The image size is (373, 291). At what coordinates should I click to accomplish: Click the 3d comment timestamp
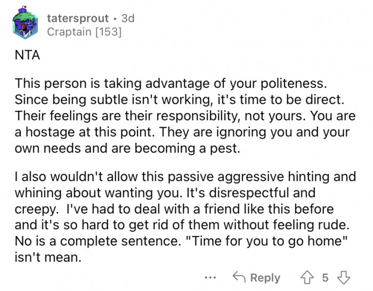128,18
